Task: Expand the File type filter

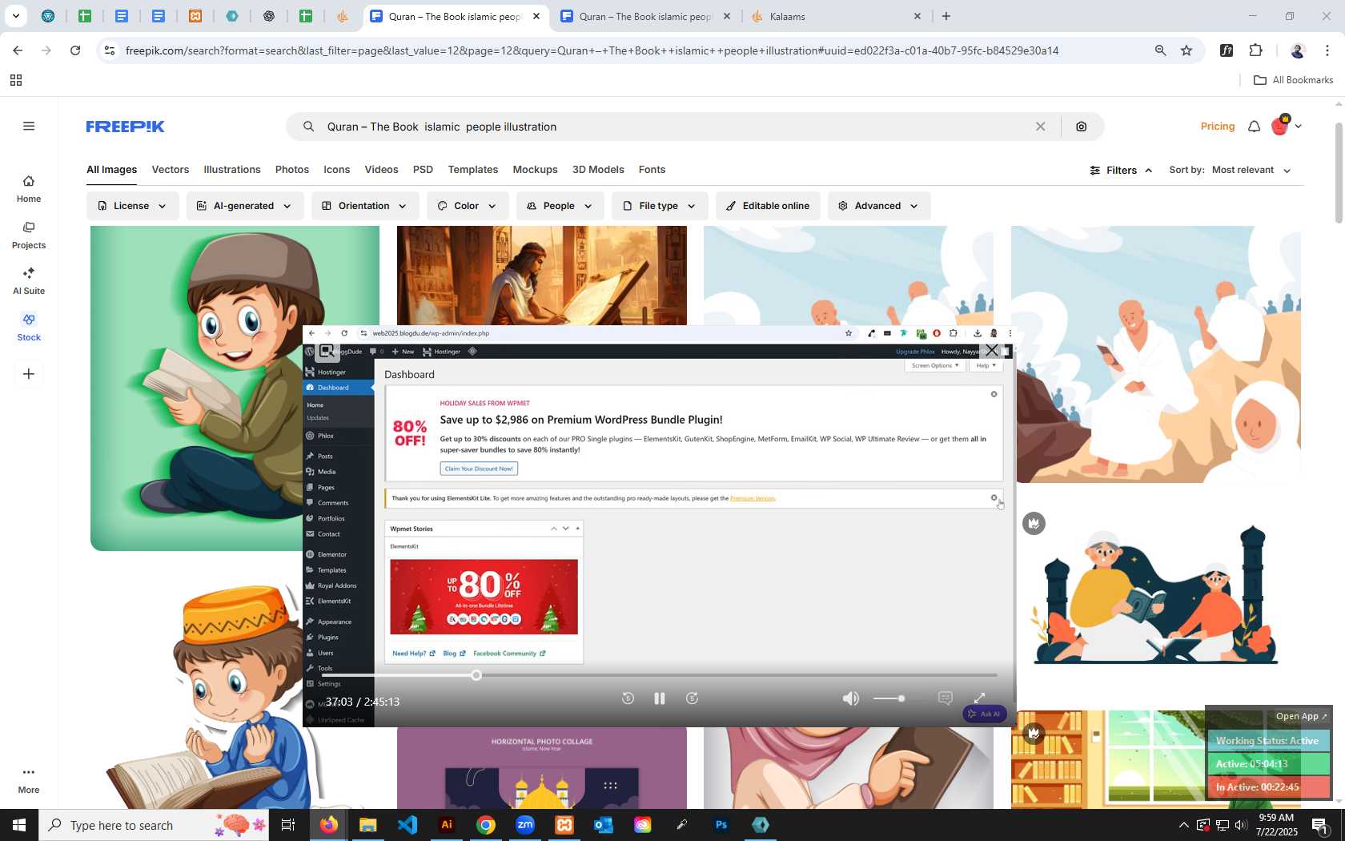Action: click(x=660, y=206)
